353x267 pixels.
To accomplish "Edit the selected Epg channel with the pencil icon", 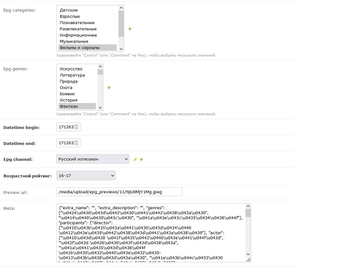I will tap(135, 159).
